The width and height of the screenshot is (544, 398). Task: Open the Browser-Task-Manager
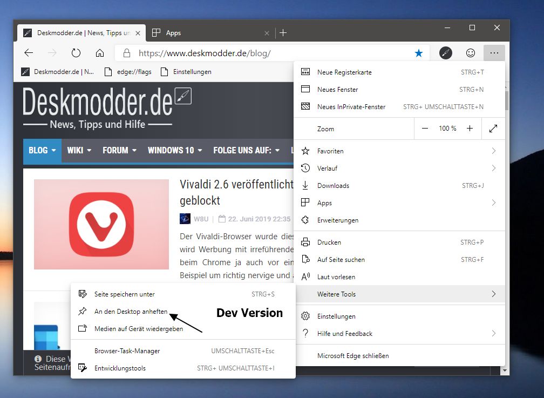tap(183, 351)
